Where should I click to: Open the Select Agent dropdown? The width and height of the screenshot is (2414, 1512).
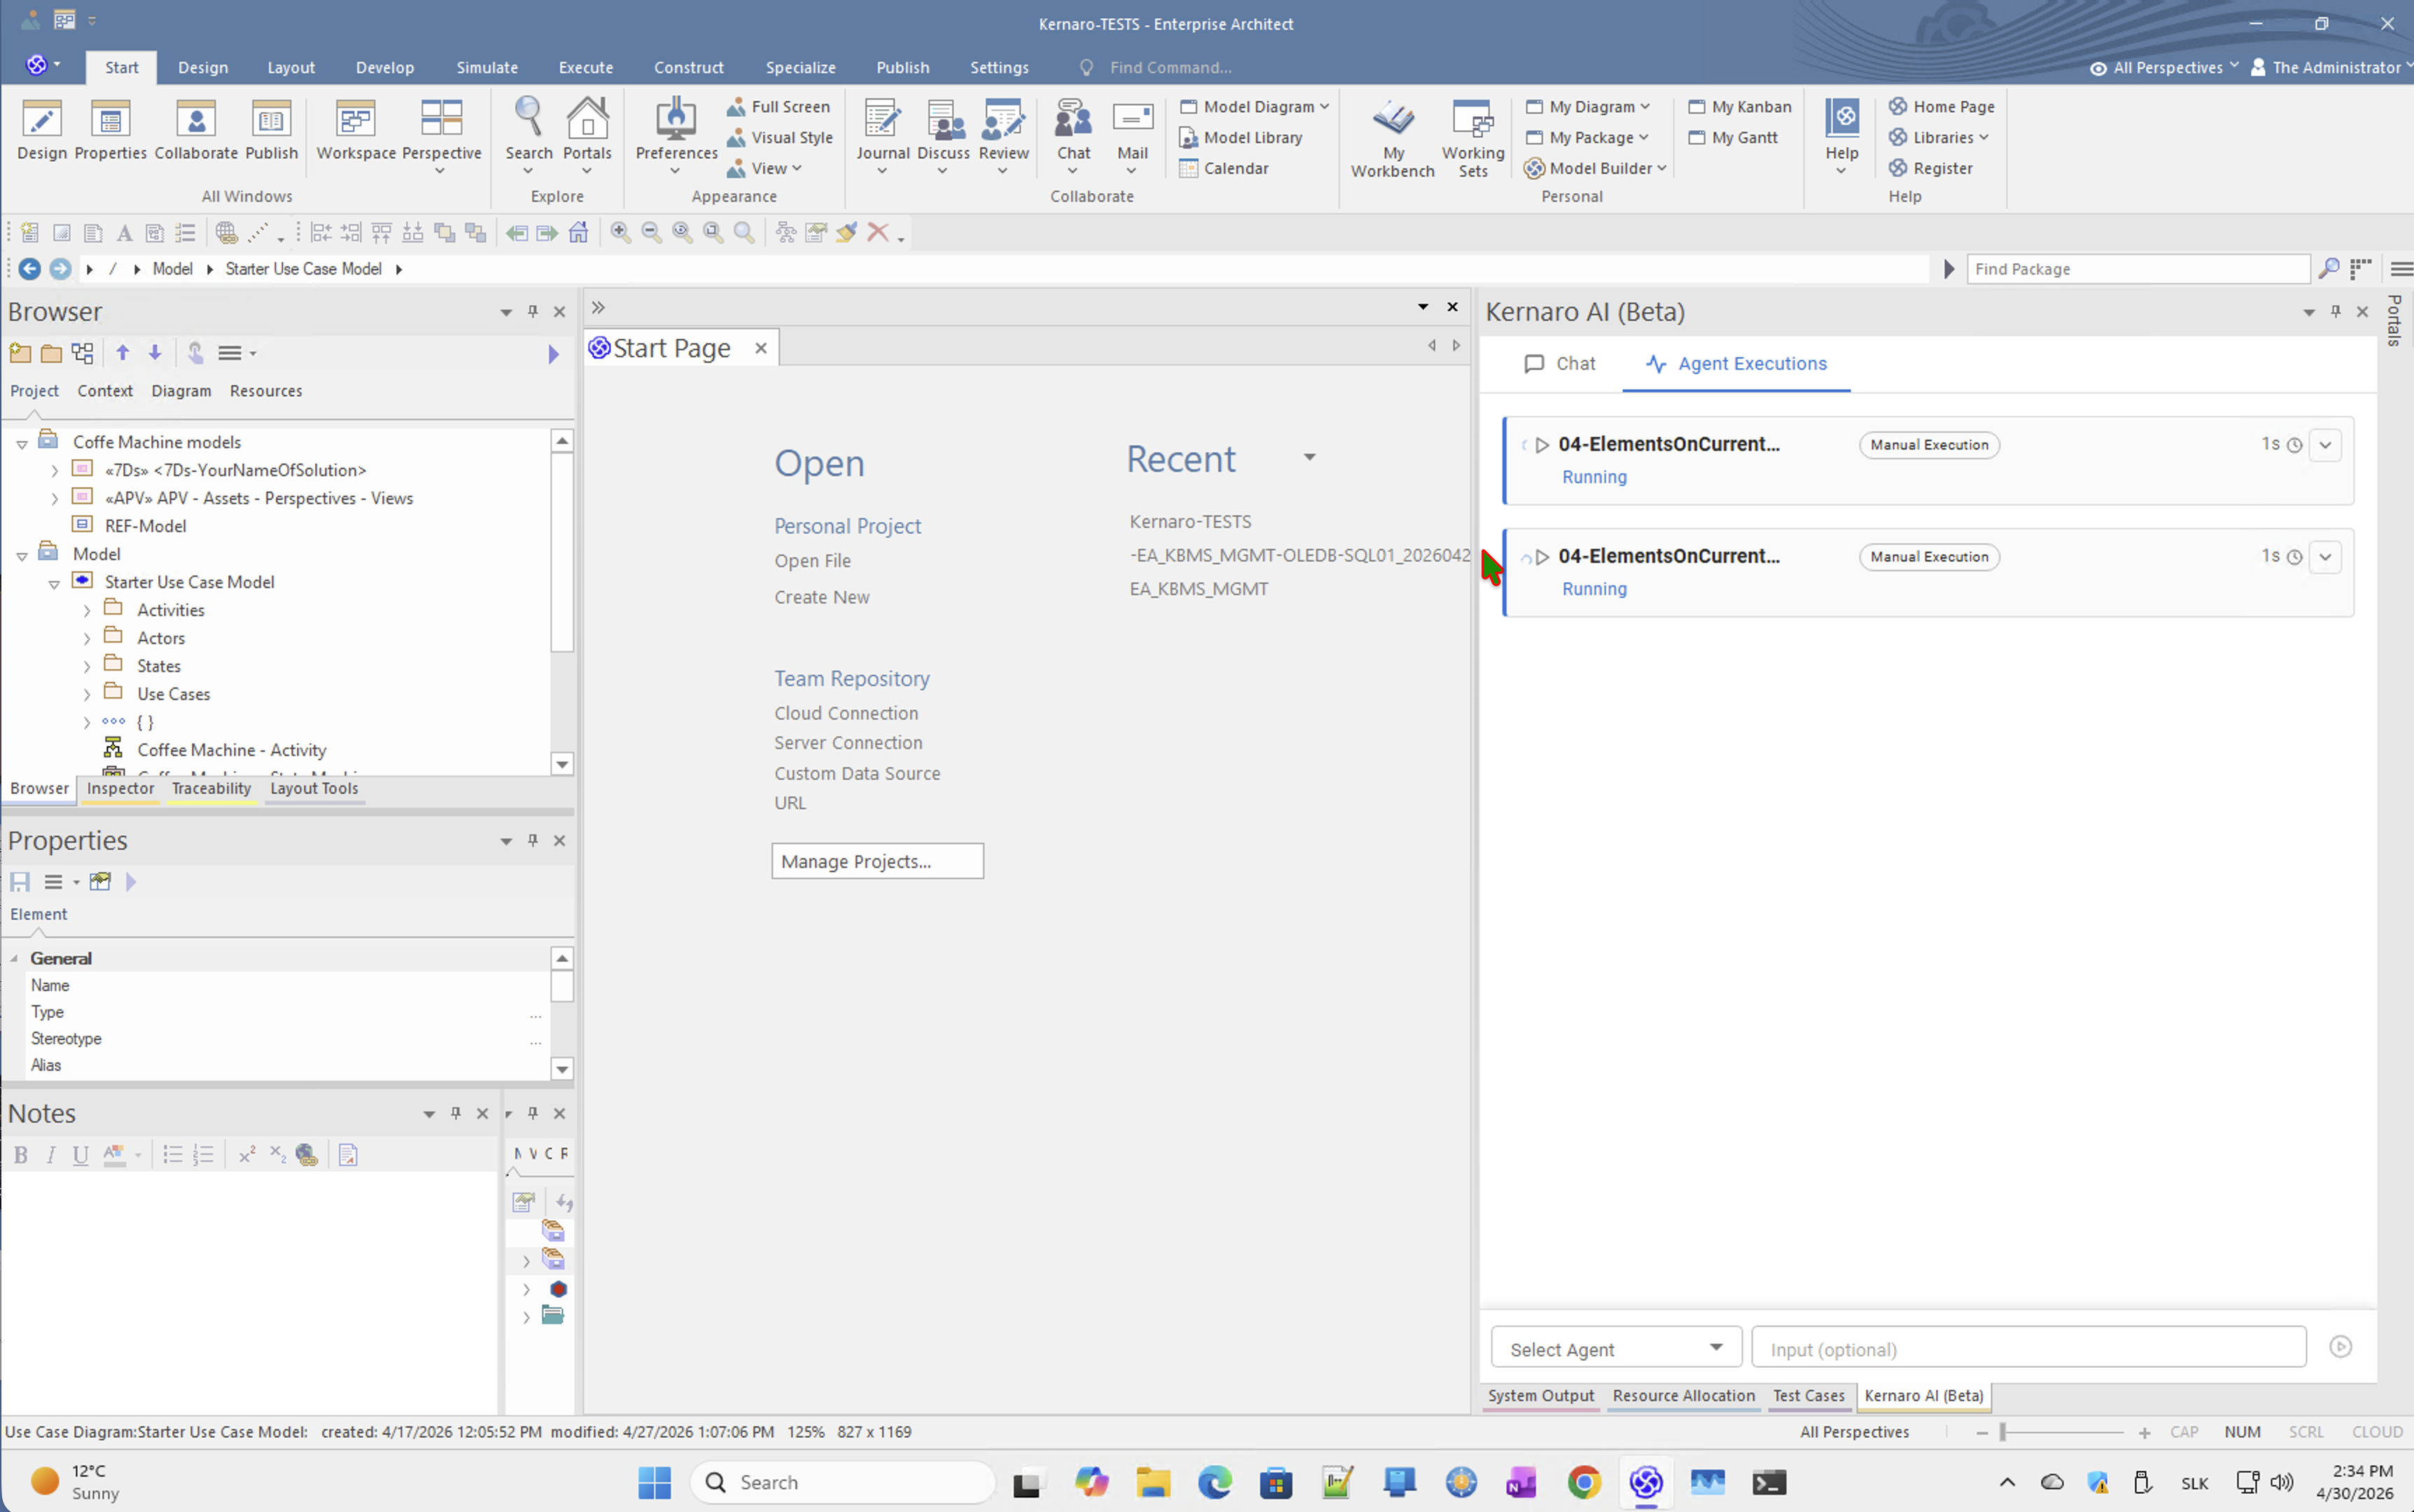pyautogui.click(x=1616, y=1348)
